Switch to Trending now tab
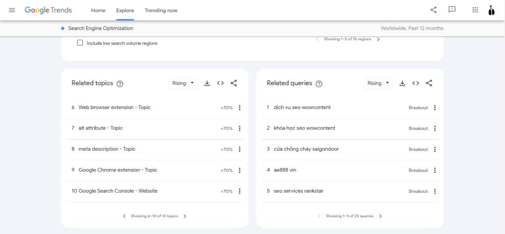 point(161,10)
